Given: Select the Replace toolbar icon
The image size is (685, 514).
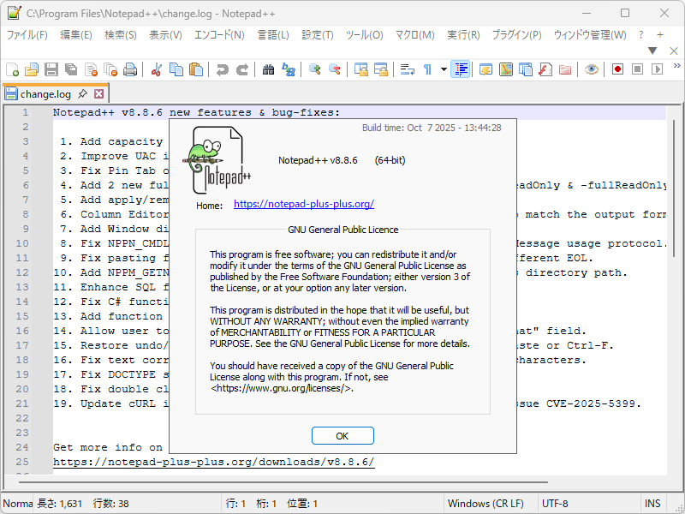Looking at the screenshot, I should point(287,69).
